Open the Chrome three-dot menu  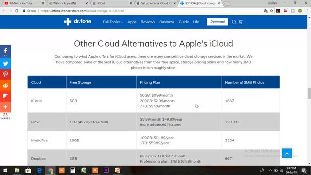point(307,11)
